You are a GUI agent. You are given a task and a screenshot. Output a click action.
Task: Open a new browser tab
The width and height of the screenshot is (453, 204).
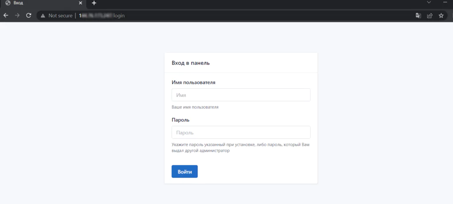[94, 3]
